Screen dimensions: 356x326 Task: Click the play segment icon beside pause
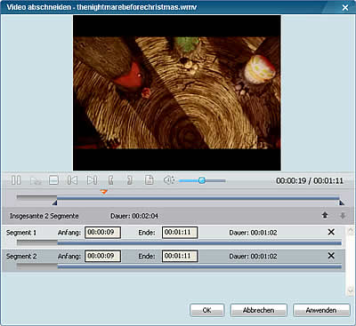coord(36,180)
